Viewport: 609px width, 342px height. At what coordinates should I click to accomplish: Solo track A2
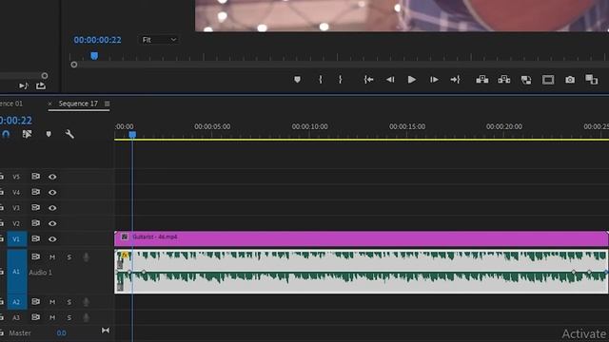click(x=69, y=302)
